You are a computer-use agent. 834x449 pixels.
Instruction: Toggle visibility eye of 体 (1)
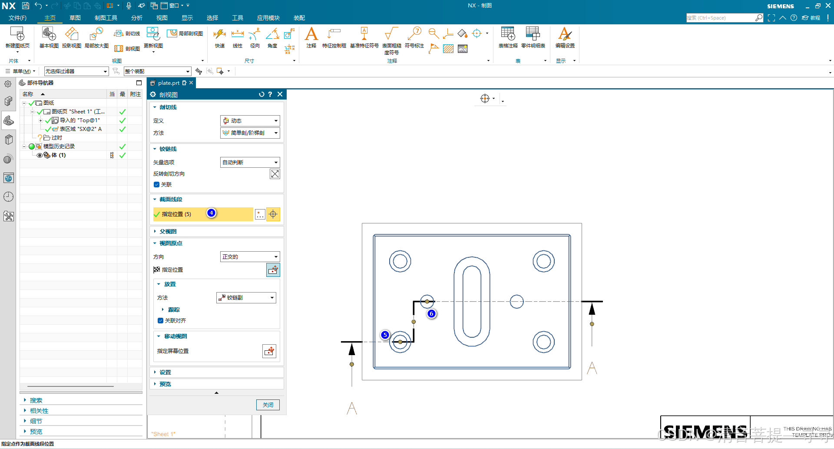click(40, 155)
